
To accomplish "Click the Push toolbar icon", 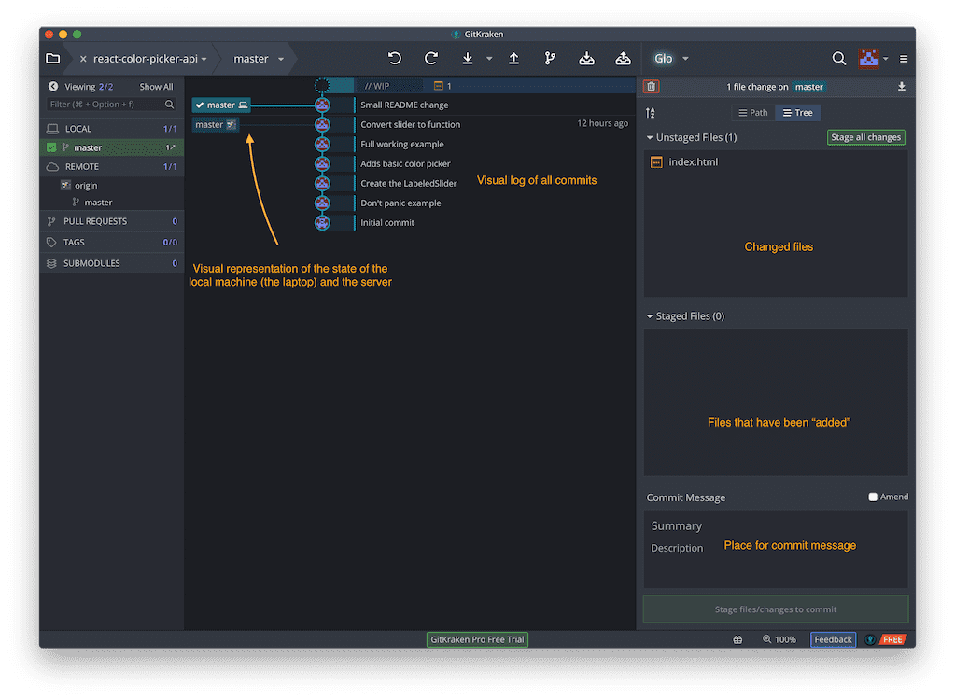I will click(x=514, y=59).
